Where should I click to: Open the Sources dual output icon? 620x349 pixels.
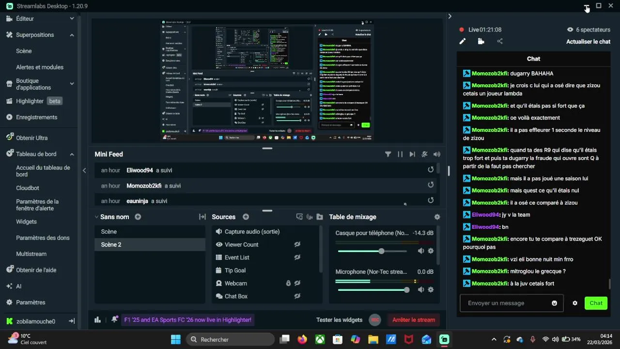(299, 217)
